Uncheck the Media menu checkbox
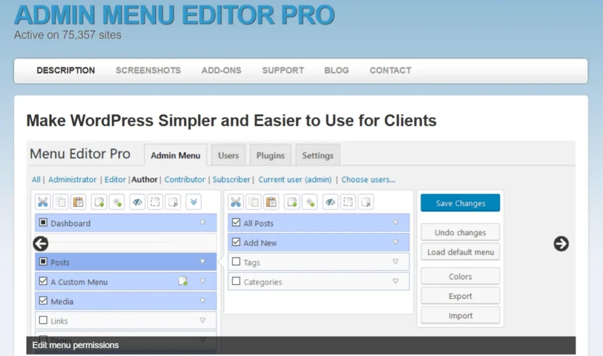Viewport: 603px width, 356px height. point(43,300)
